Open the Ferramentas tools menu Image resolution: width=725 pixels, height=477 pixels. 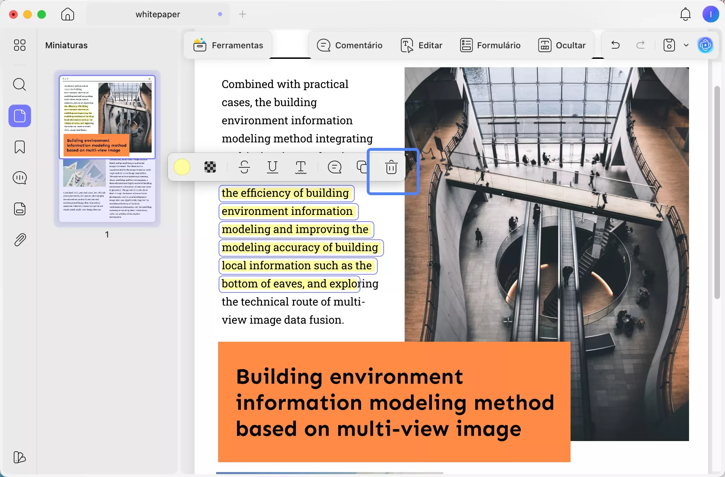point(228,45)
